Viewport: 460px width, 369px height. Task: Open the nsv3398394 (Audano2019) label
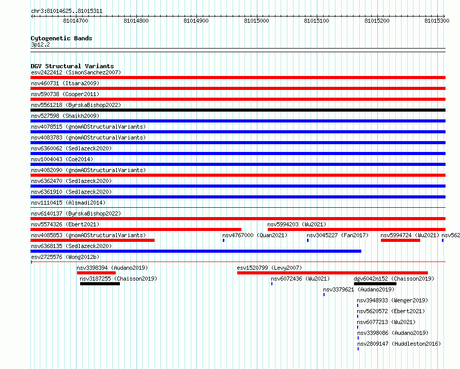coord(112,268)
